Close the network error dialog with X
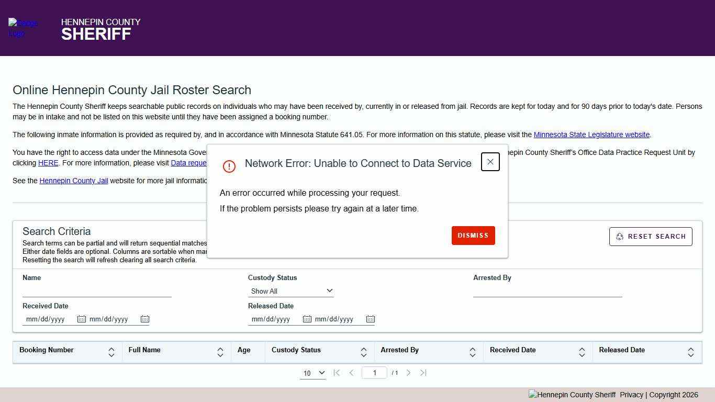Image resolution: width=715 pixels, height=402 pixels. coord(490,162)
